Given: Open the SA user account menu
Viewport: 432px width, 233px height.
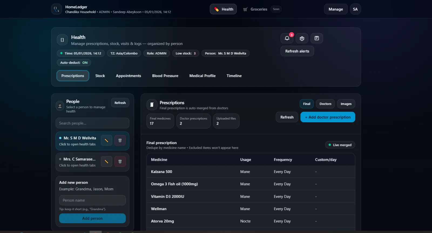Looking at the screenshot, I should 355,9.
